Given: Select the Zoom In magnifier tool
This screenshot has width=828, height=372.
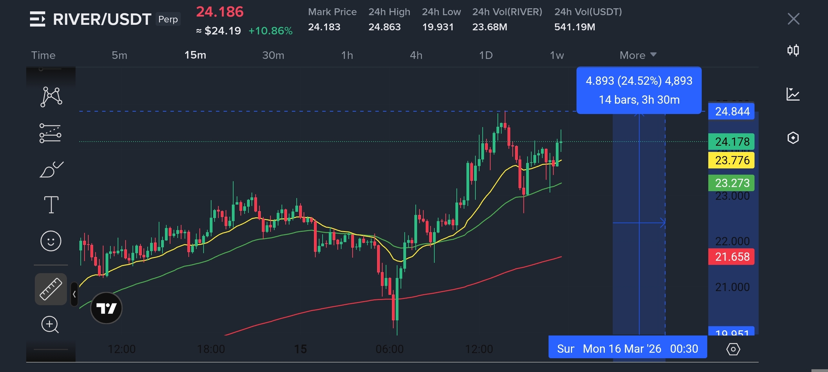Looking at the screenshot, I should click(50, 324).
